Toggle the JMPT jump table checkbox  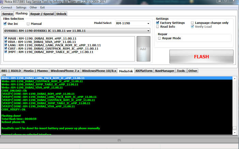6,52
